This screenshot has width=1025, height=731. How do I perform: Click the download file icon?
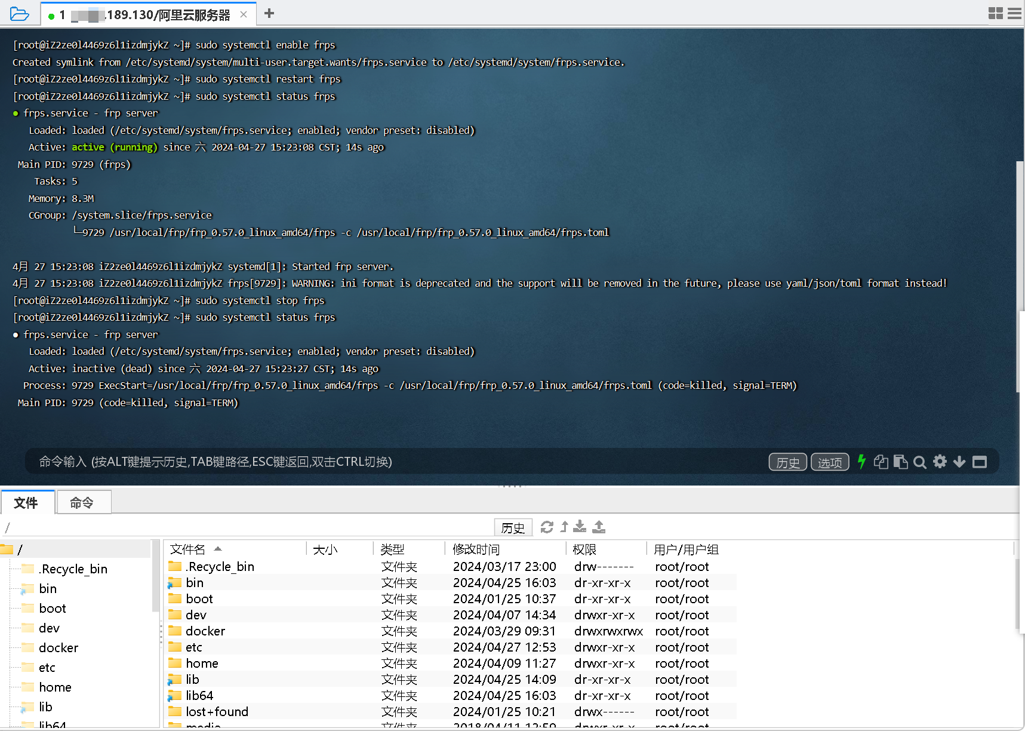pyautogui.click(x=580, y=526)
